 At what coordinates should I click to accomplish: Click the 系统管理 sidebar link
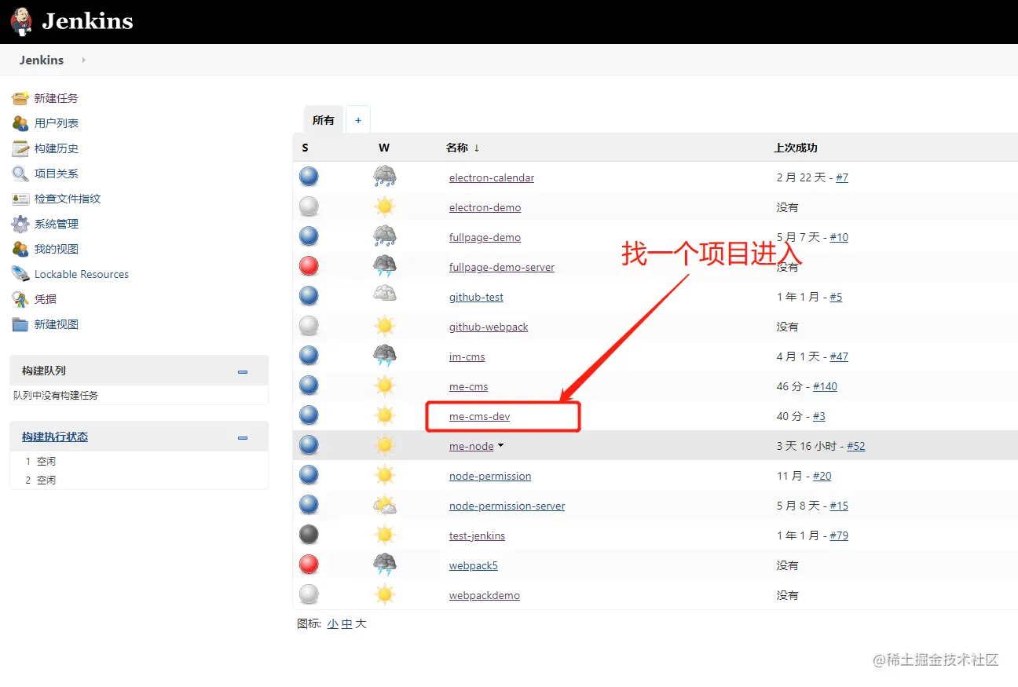(57, 224)
